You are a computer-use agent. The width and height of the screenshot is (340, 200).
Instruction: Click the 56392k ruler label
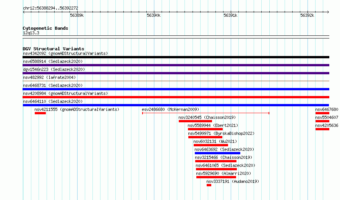point(307,15)
